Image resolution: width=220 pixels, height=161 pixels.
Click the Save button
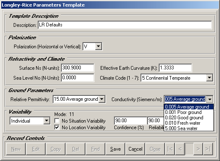click(x=115, y=149)
